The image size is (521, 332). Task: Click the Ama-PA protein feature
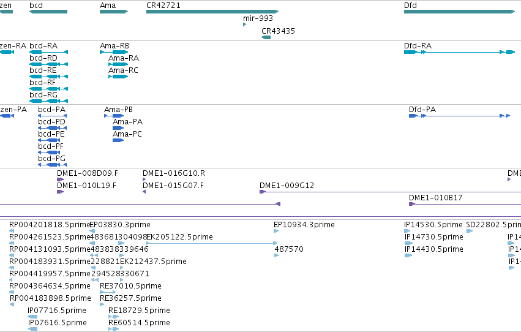pos(118,128)
